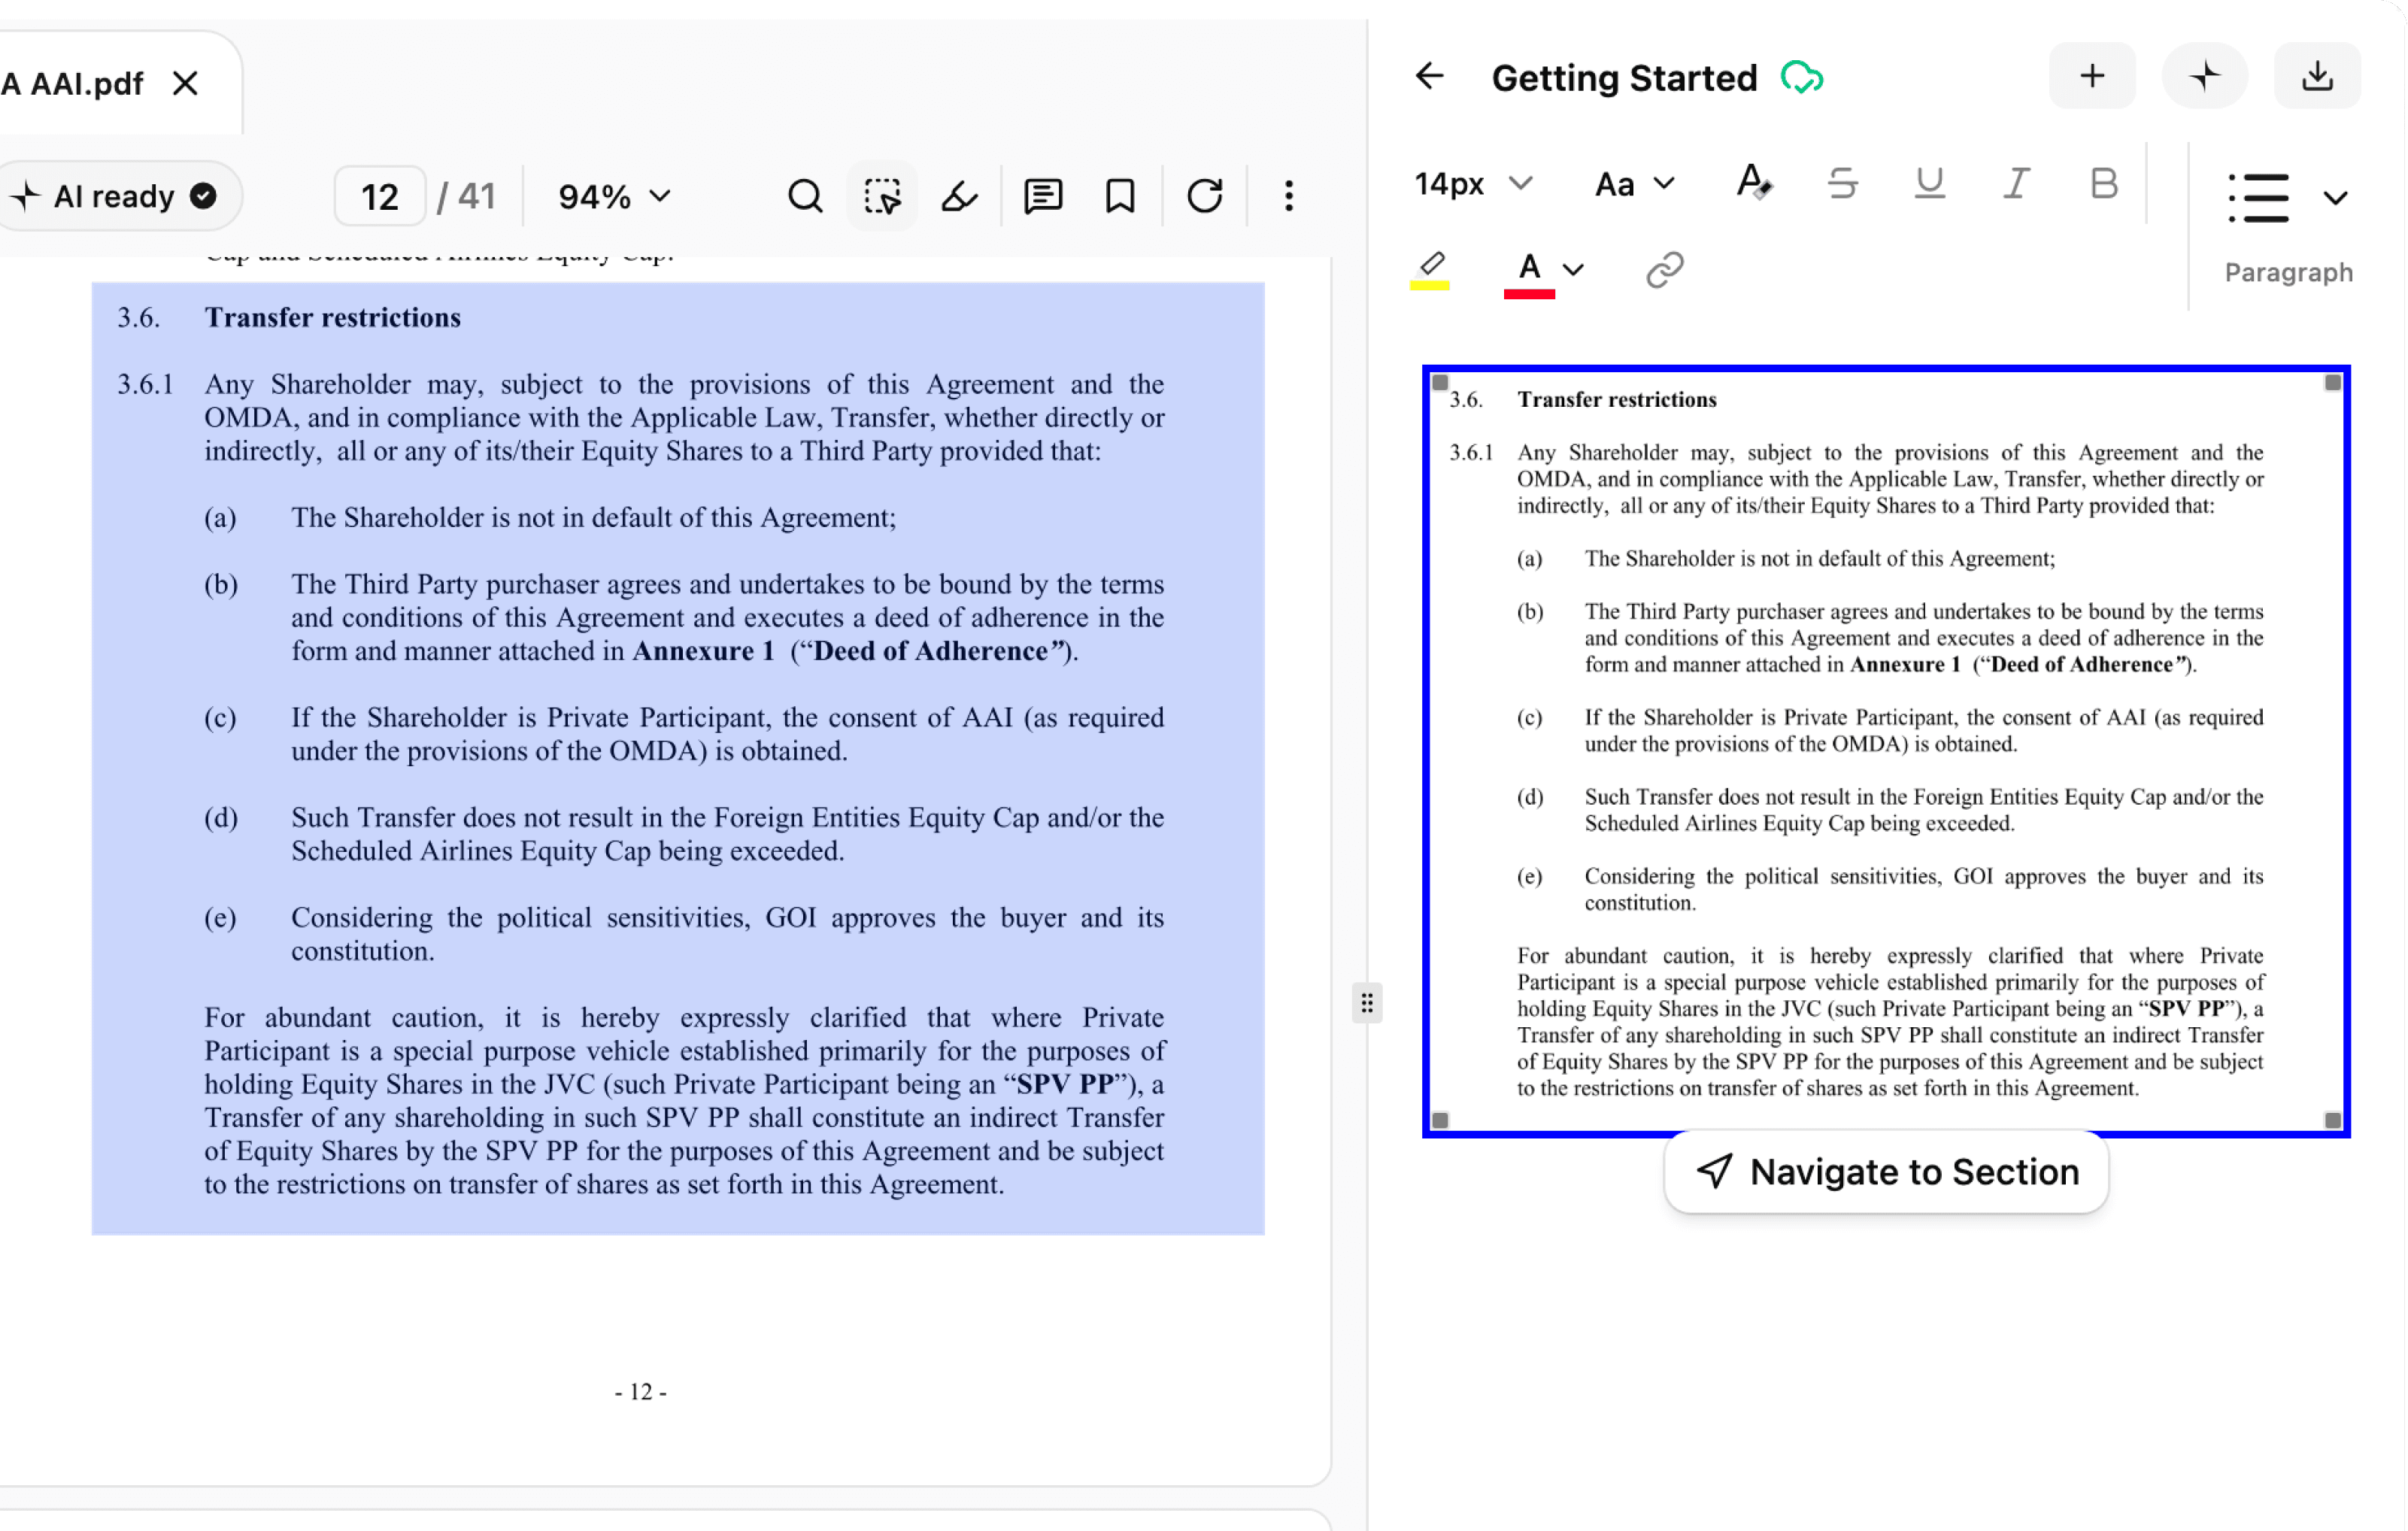Screen dimensions: 2408x1531
Task: Close the AAI.pdf tab
Action: [x=185, y=83]
